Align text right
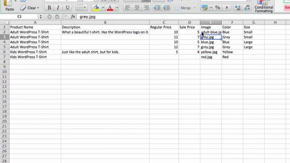 146,8
